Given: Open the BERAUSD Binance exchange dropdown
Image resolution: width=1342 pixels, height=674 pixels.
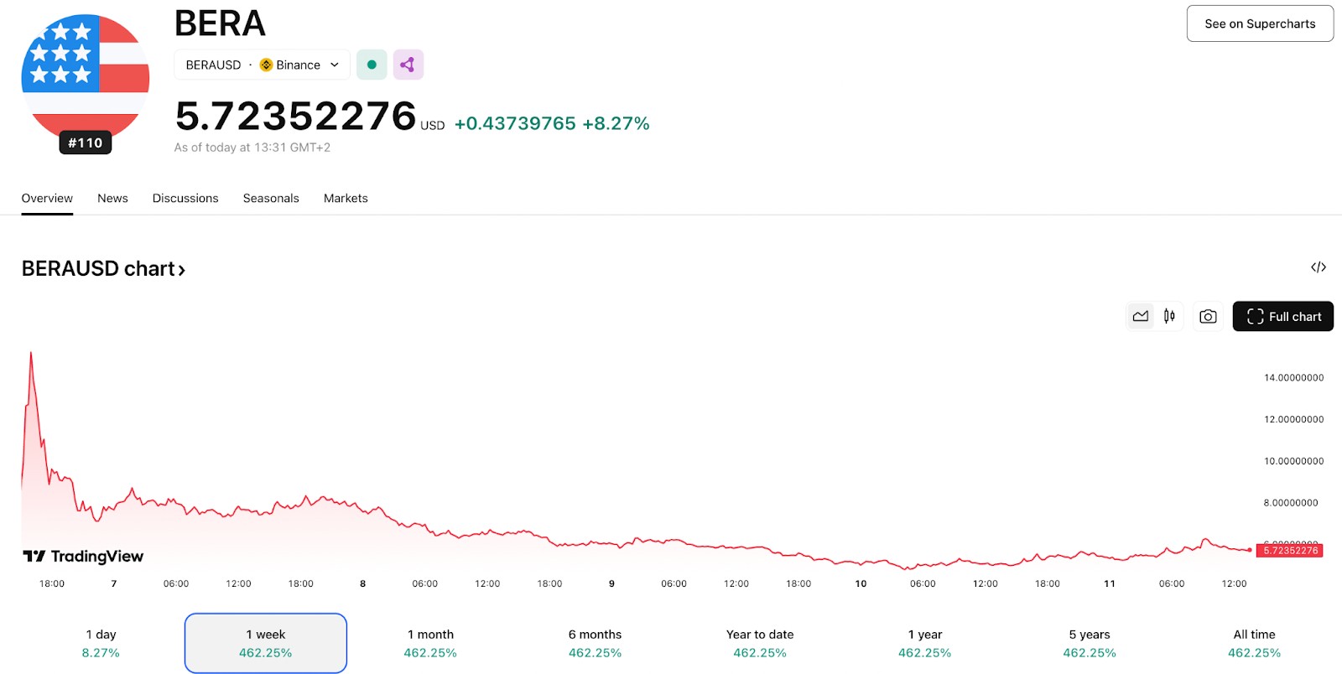Looking at the screenshot, I should [262, 65].
